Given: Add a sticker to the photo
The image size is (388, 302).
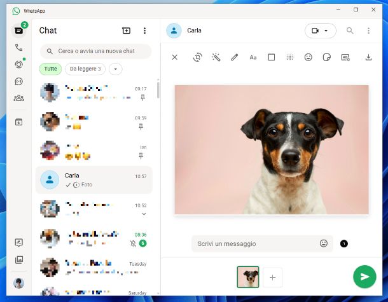Looking at the screenshot, I should (x=327, y=57).
